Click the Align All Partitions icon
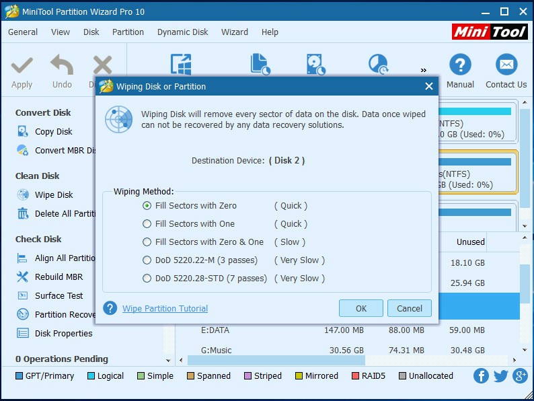Screen dimensions: 534x401 point(22,258)
